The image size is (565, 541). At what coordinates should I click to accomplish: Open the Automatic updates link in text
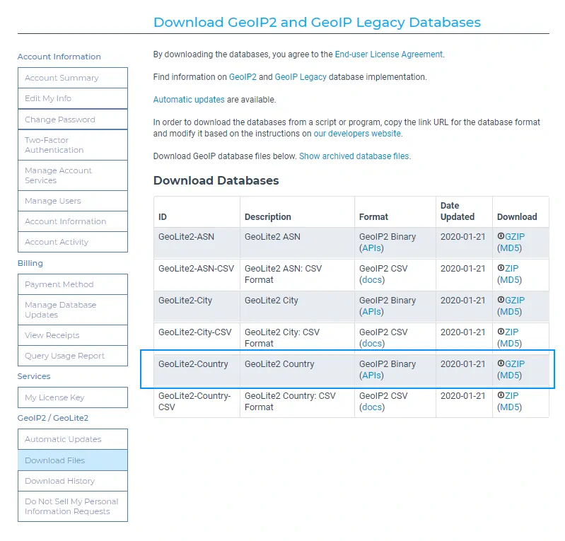tap(189, 100)
